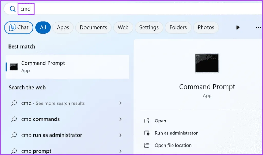This screenshot has width=263, height=155.
Task: Filter results by Settings
Action: [149, 27]
